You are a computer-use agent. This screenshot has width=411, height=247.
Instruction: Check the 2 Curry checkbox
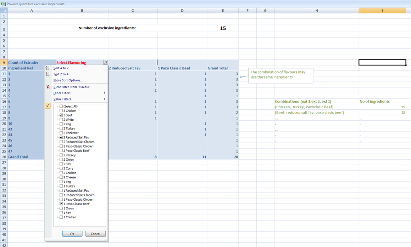[61, 168]
